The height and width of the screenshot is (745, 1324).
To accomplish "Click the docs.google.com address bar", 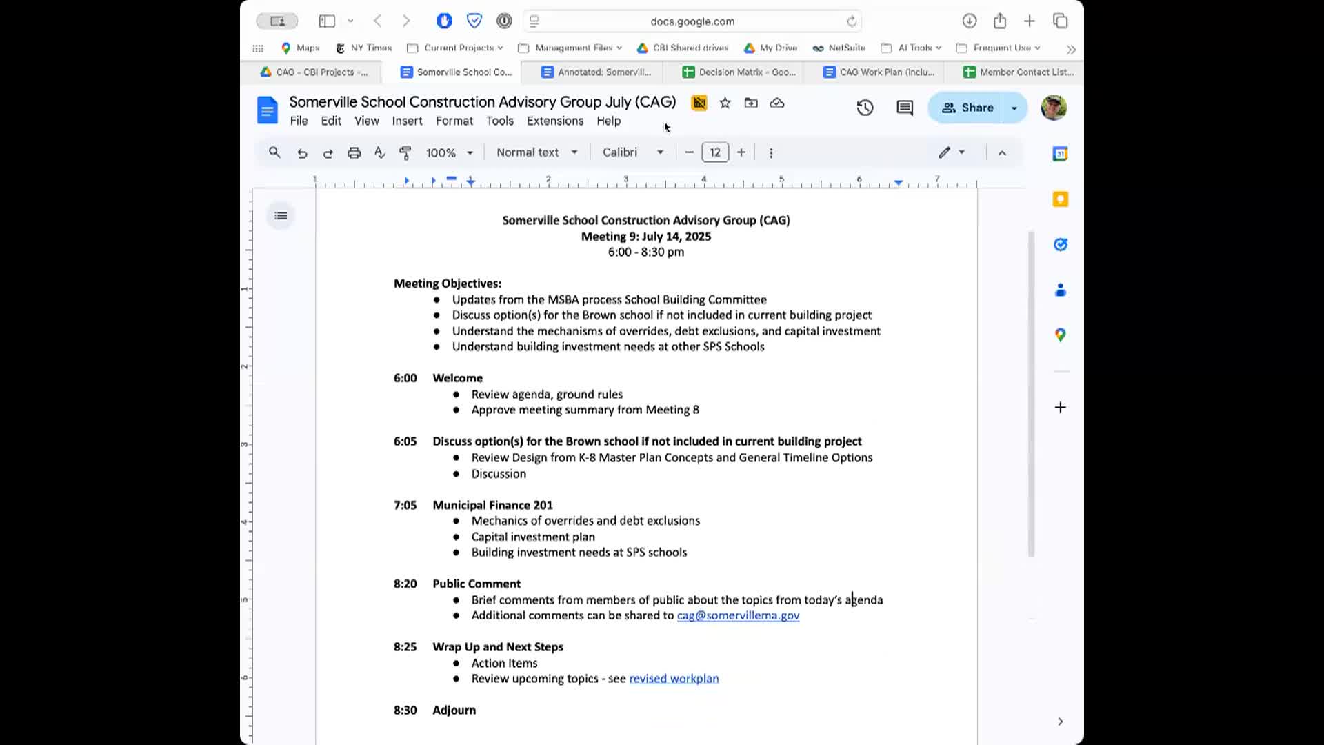I will 692,21.
